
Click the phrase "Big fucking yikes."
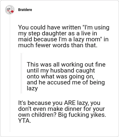(82, 115)
